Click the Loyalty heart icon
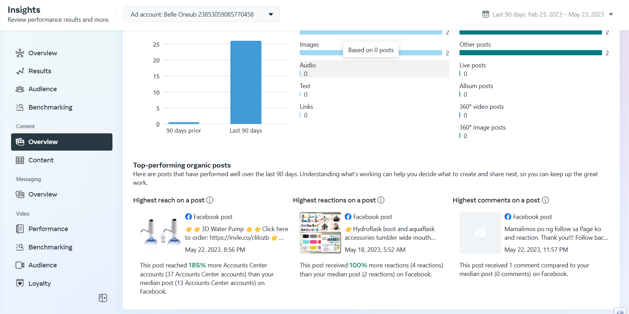Viewport: 629px width, 314px height. pyautogui.click(x=20, y=283)
